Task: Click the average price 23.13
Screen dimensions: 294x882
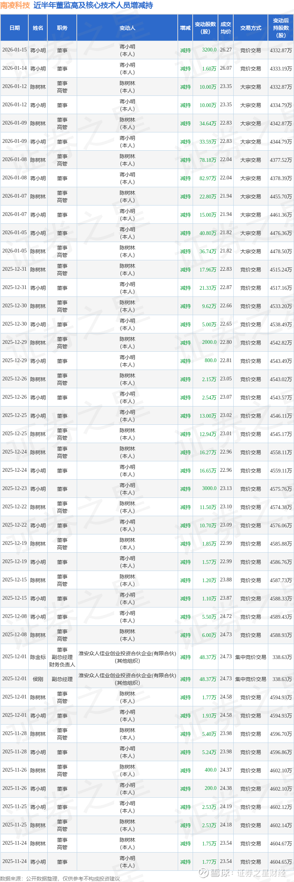Action: 226,489
